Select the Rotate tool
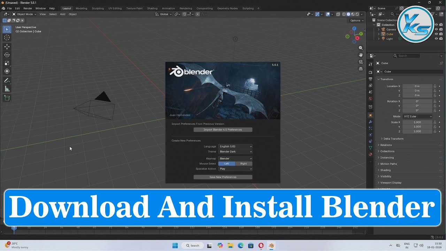The height and width of the screenshot is (251, 446). point(7,55)
